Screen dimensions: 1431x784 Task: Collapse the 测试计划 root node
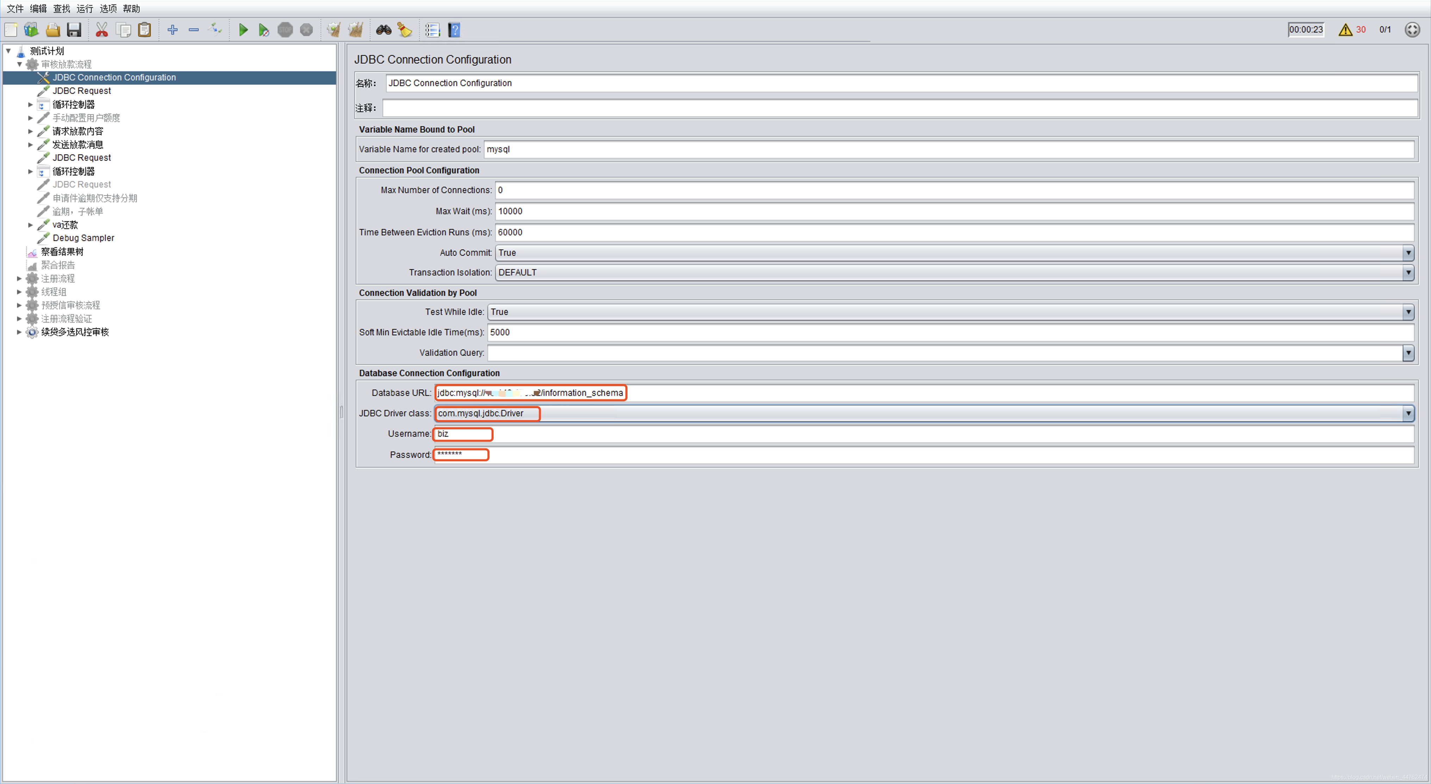pos(8,51)
